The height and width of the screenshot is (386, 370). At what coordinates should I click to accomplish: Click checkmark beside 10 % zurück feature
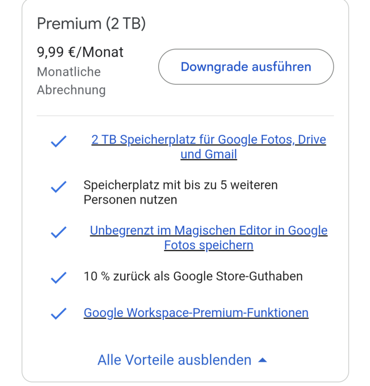pos(58,277)
